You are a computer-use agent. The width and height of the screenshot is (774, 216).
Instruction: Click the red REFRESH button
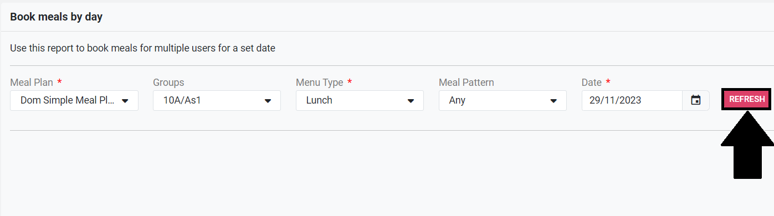747,99
